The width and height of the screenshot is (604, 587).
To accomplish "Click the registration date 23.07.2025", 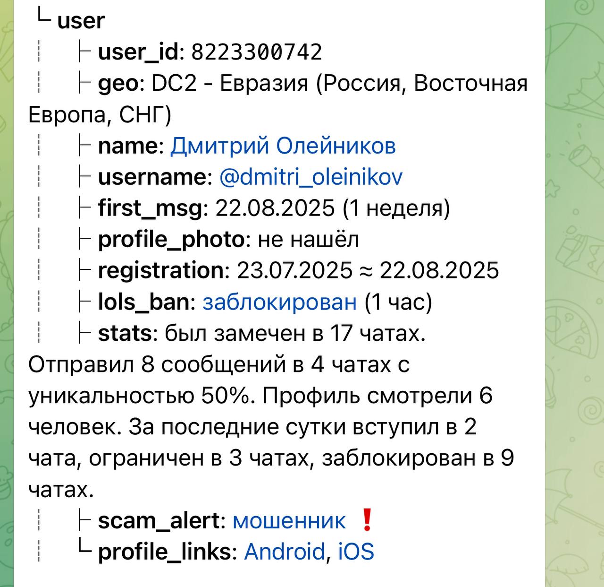I will [294, 270].
